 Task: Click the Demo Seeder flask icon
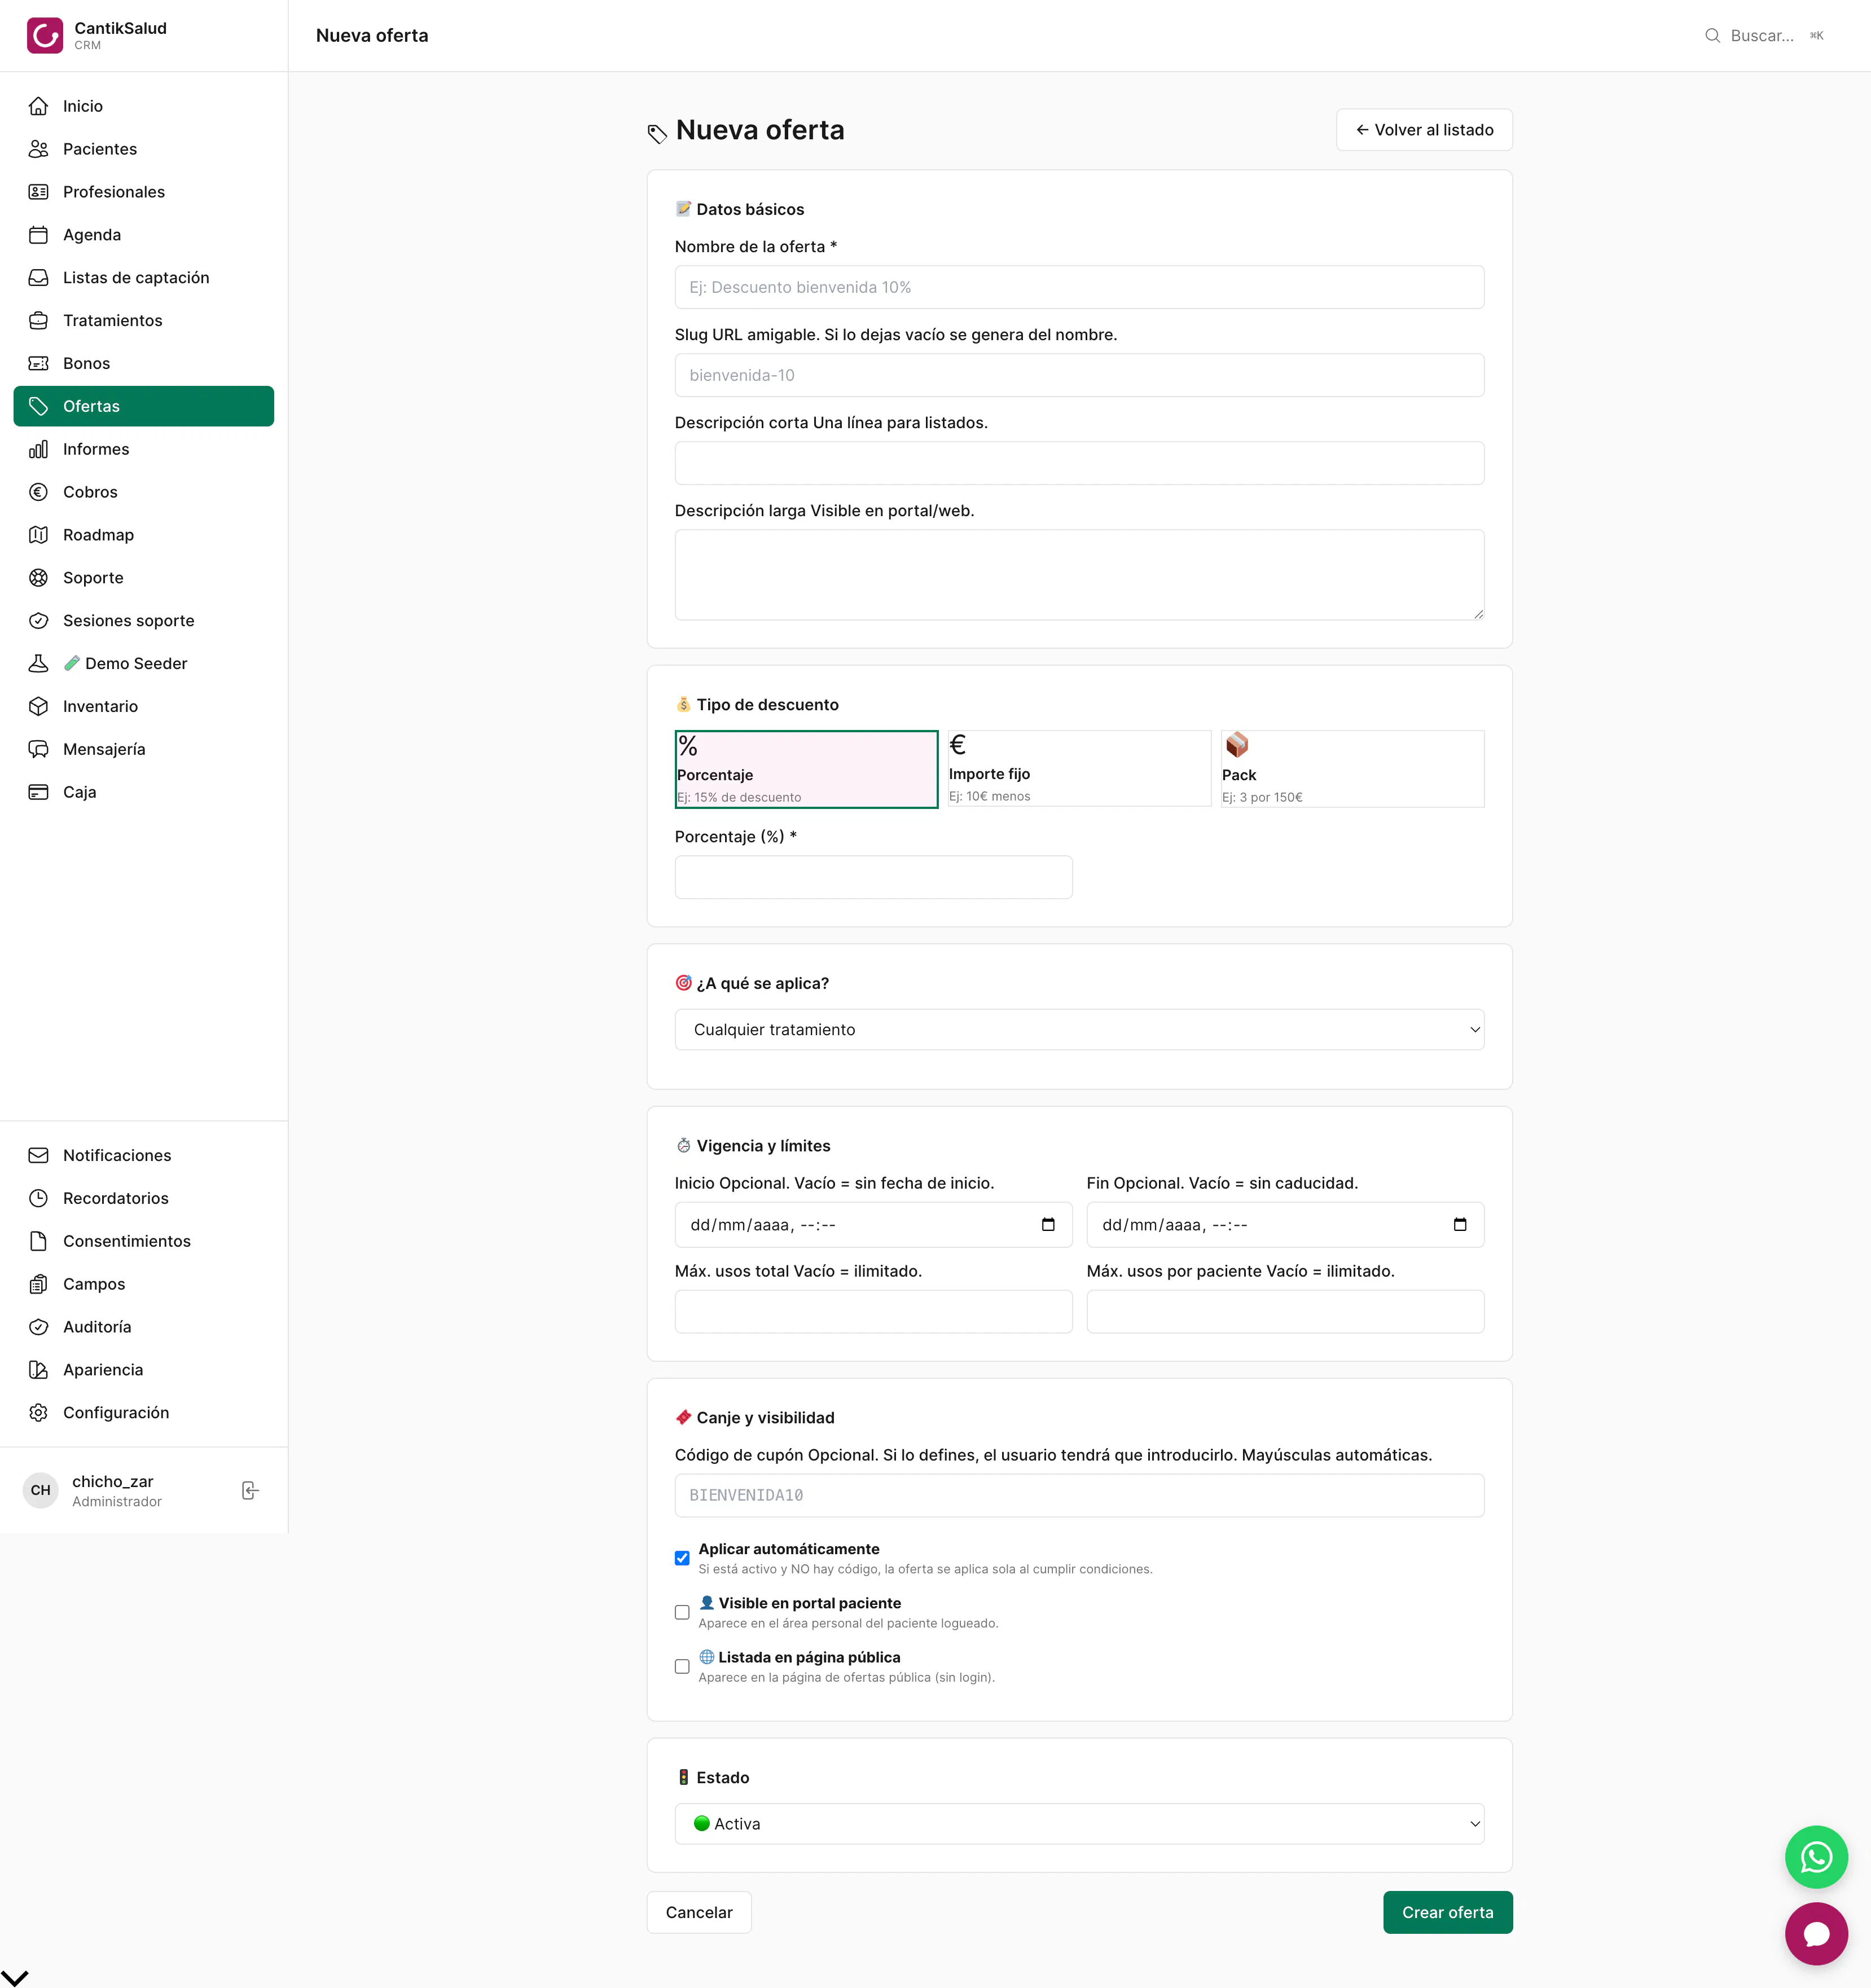39,664
